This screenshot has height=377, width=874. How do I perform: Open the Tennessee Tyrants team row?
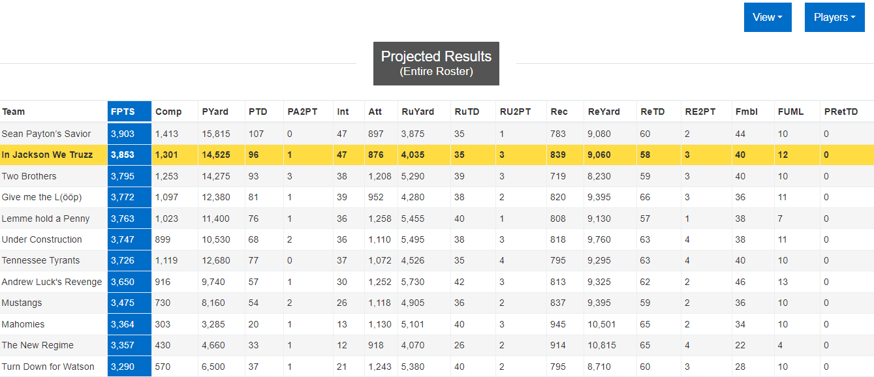point(40,260)
